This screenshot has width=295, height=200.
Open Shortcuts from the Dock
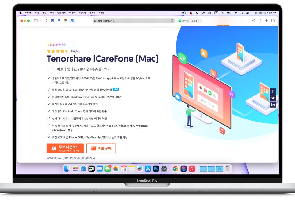coord(184,169)
